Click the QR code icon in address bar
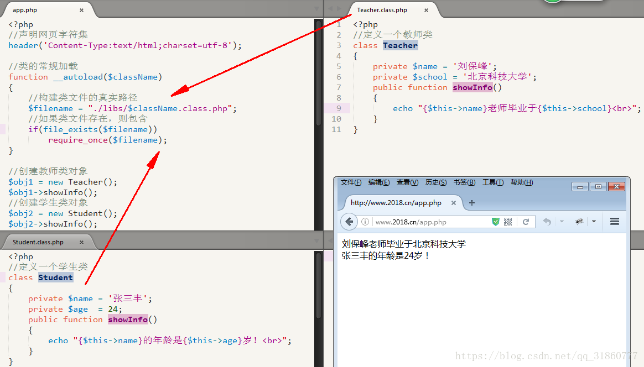This screenshot has height=367, width=644. click(x=508, y=222)
